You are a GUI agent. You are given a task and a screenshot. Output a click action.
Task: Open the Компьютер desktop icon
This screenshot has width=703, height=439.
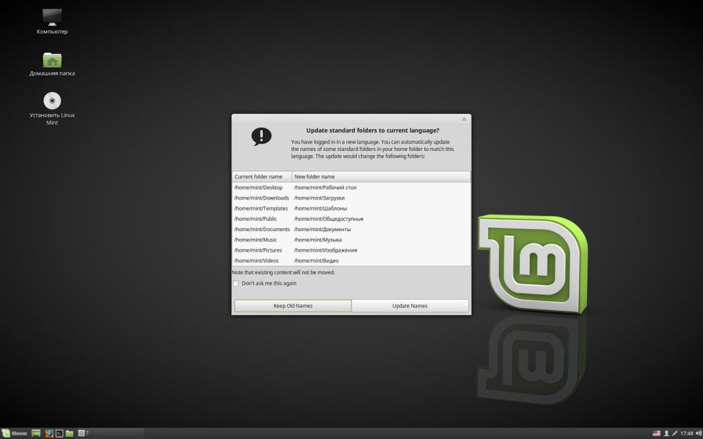(x=52, y=18)
